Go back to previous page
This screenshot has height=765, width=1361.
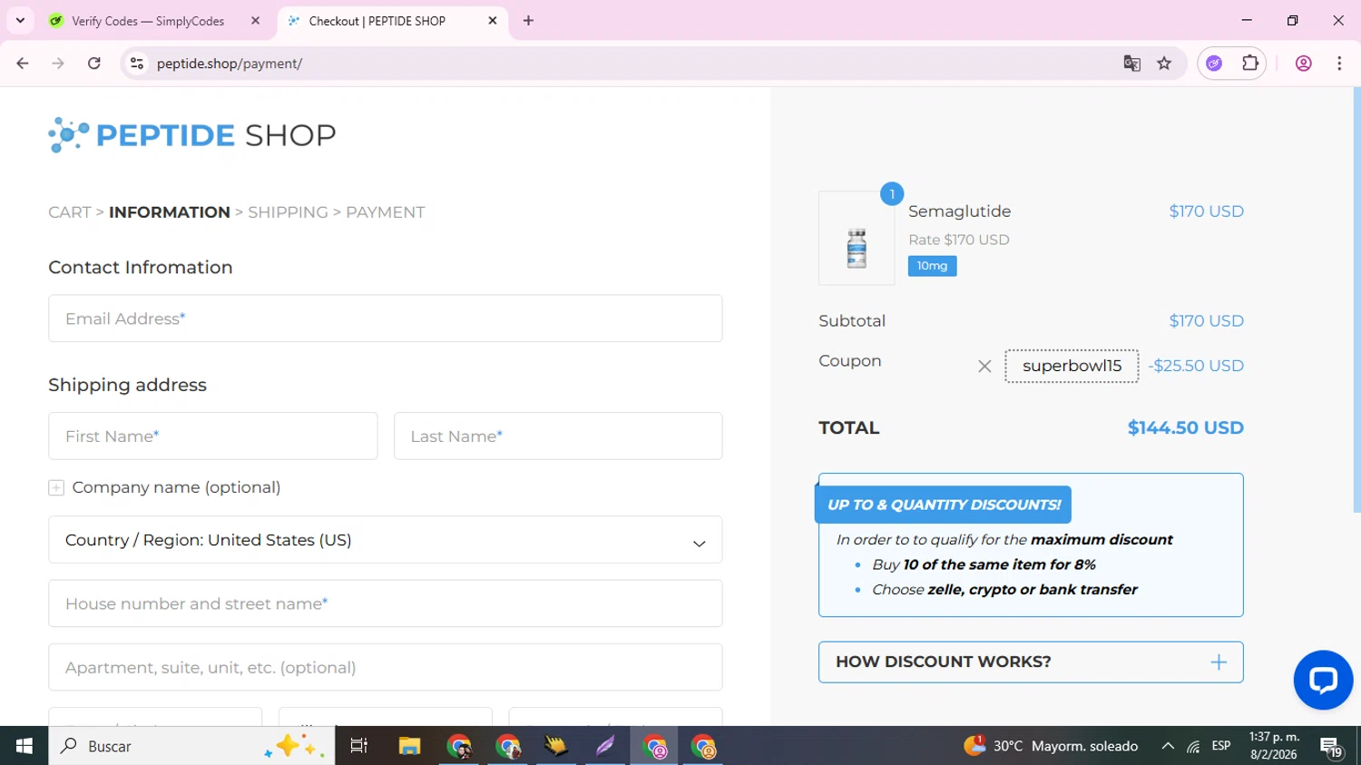click(23, 64)
